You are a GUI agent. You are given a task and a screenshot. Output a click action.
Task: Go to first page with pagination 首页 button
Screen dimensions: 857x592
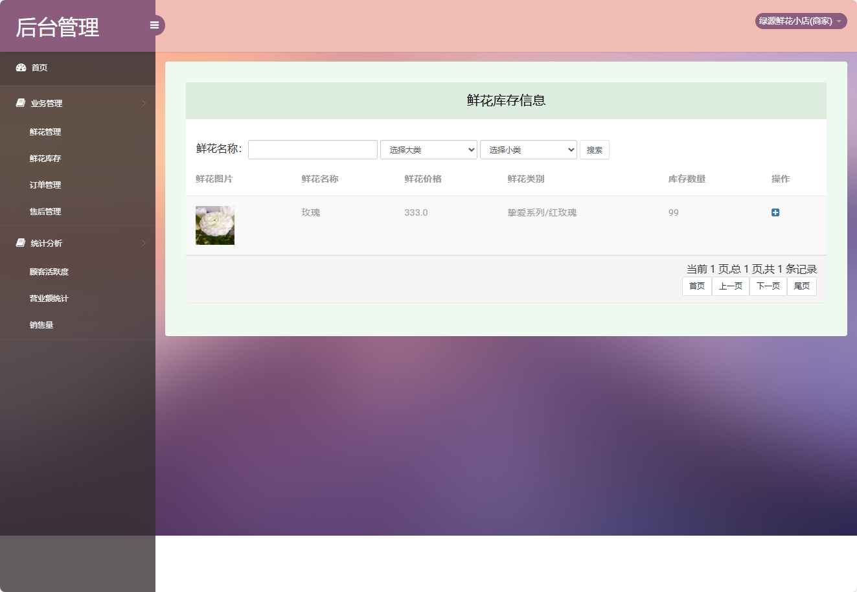click(x=697, y=286)
